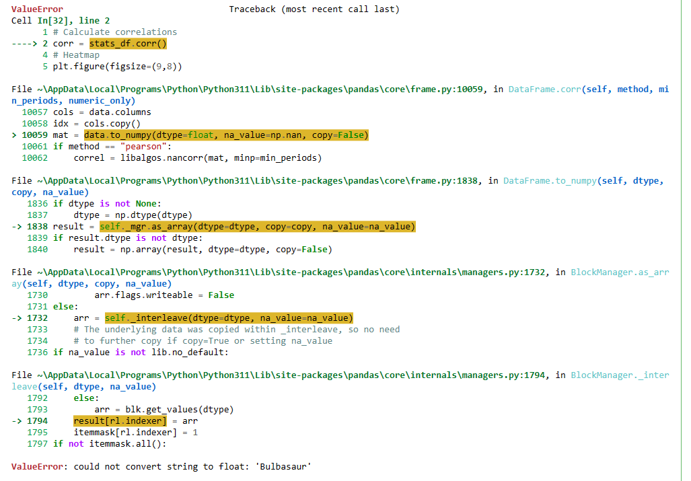691x481 pixels.
Task: Click comment 'to further copy if copy=True' line
Action: point(203,341)
